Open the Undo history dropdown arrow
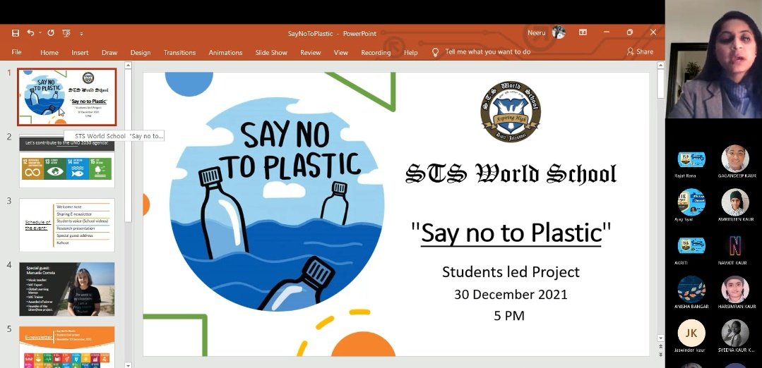The width and height of the screenshot is (762, 368). 40,33
